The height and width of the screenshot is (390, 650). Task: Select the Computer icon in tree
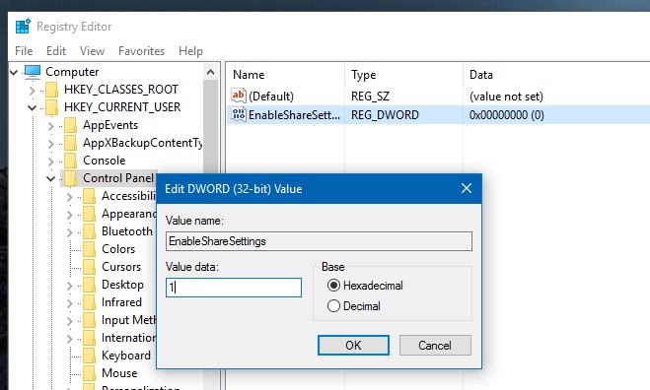[33, 72]
